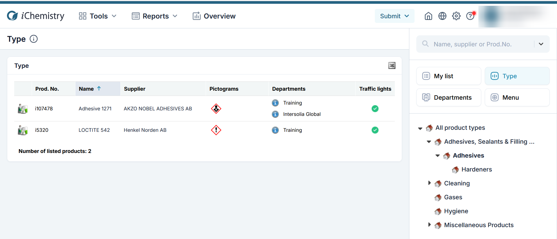
Task: Click the product icon for Adhesive 1271
Action: (23, 109)
